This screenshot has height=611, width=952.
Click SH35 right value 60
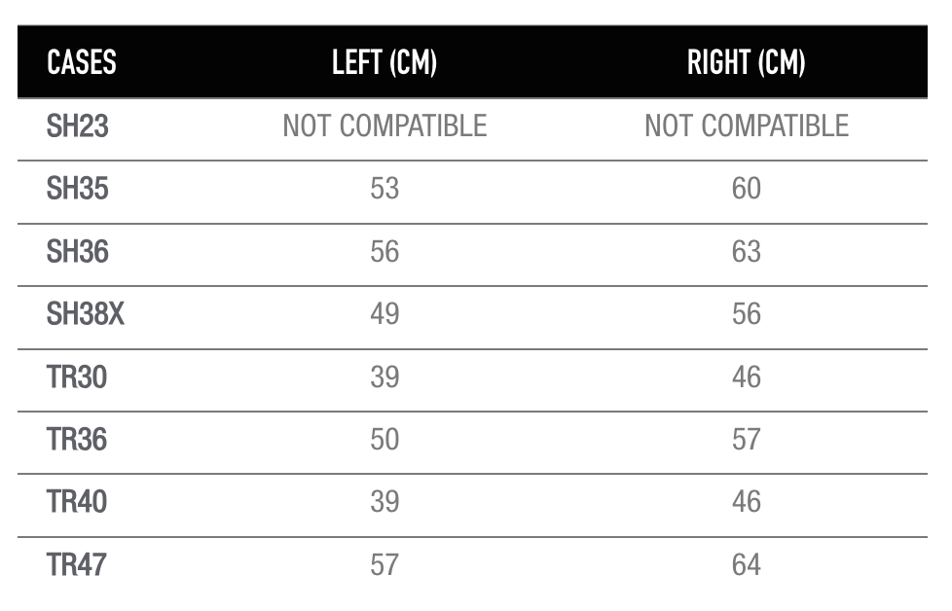(747, 189)
